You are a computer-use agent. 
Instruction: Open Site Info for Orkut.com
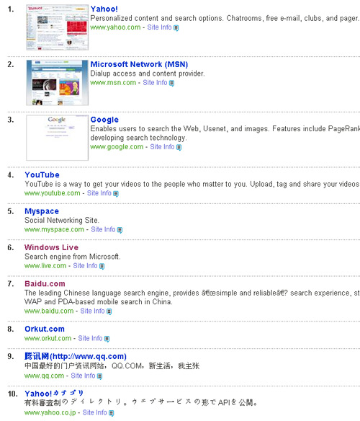(91, 338)
